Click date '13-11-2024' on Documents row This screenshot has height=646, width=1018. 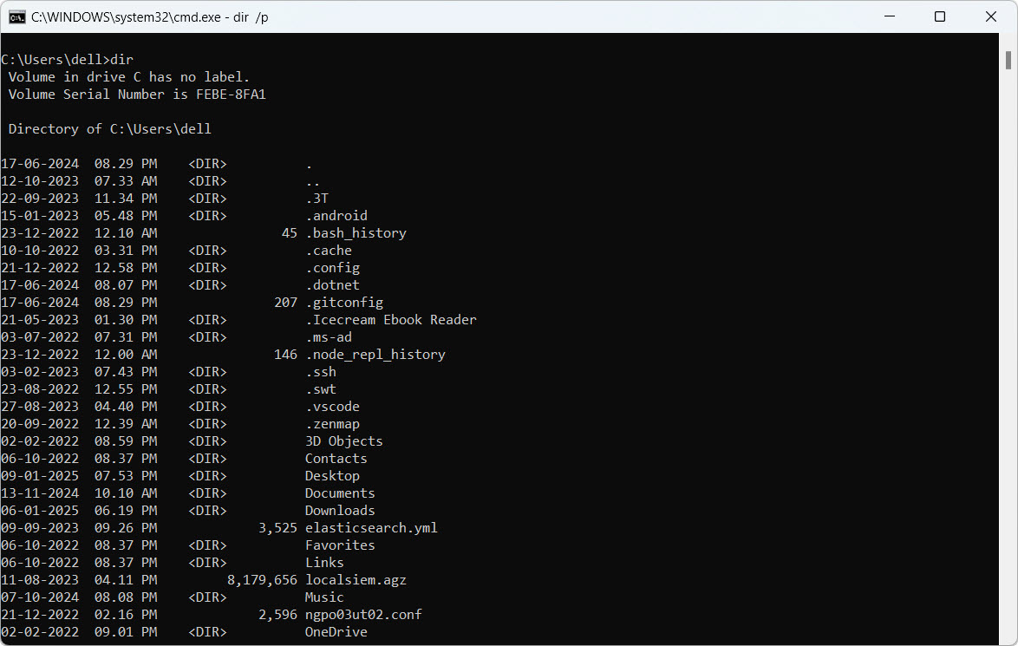(40, 493)
